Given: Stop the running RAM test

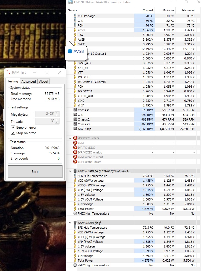Looking at the screenshot, I should [x=35, y=172].
